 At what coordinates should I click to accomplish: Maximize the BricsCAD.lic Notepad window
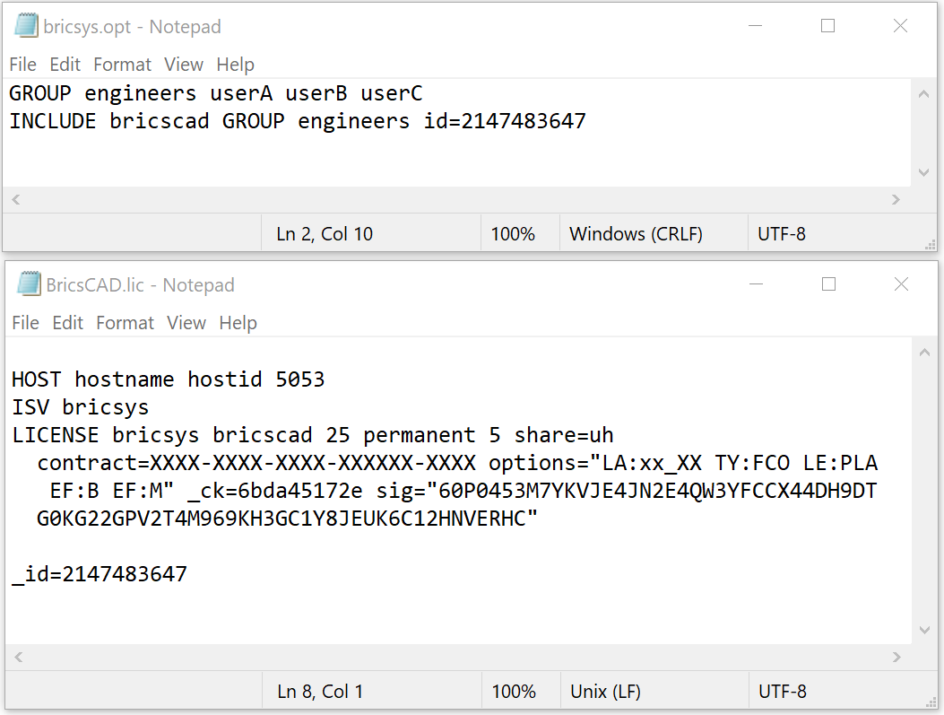[x=828, y=284]
